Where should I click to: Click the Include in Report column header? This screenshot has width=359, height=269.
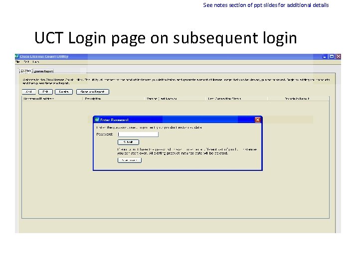tap(298, 99)
